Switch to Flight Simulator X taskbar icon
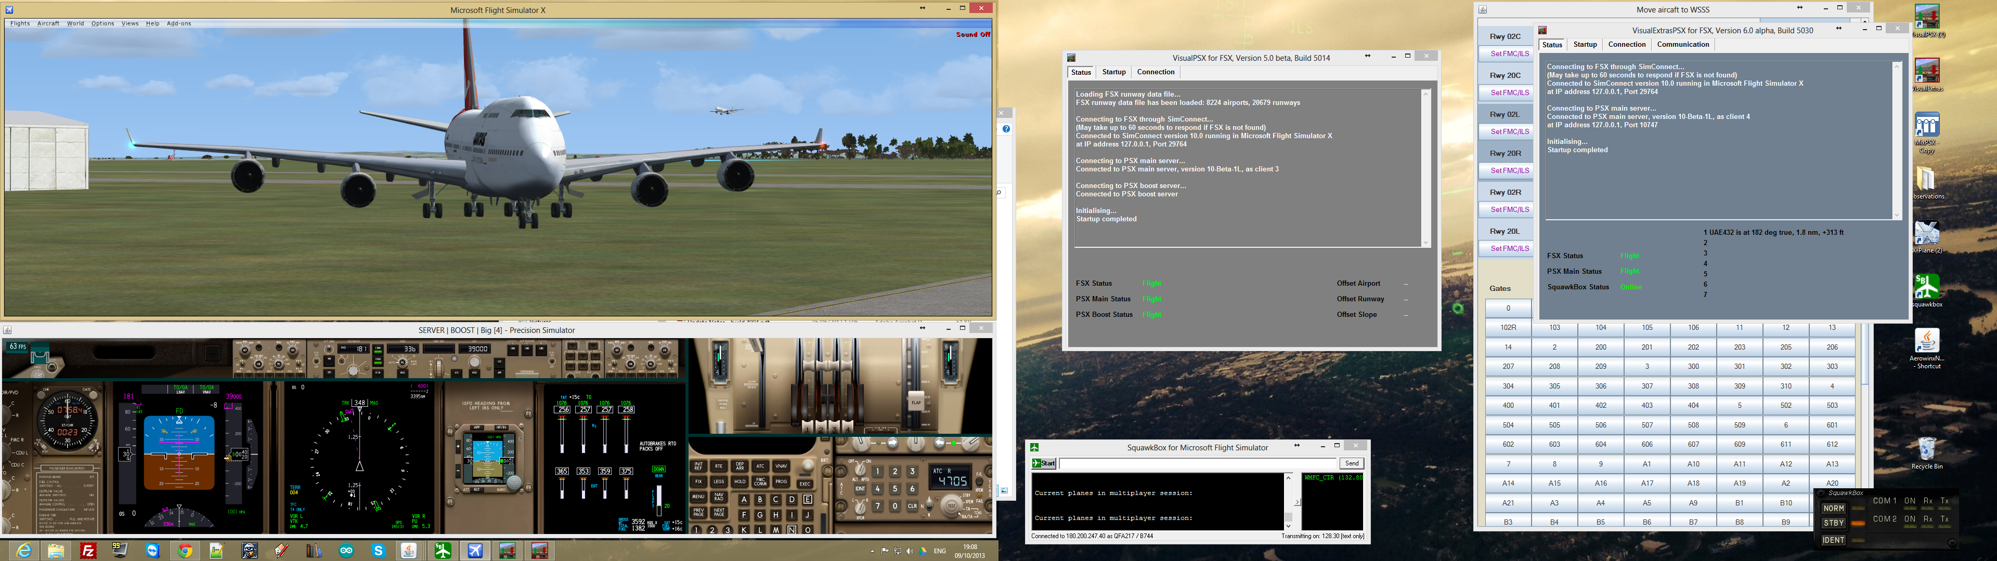 [x=475, y=551]
